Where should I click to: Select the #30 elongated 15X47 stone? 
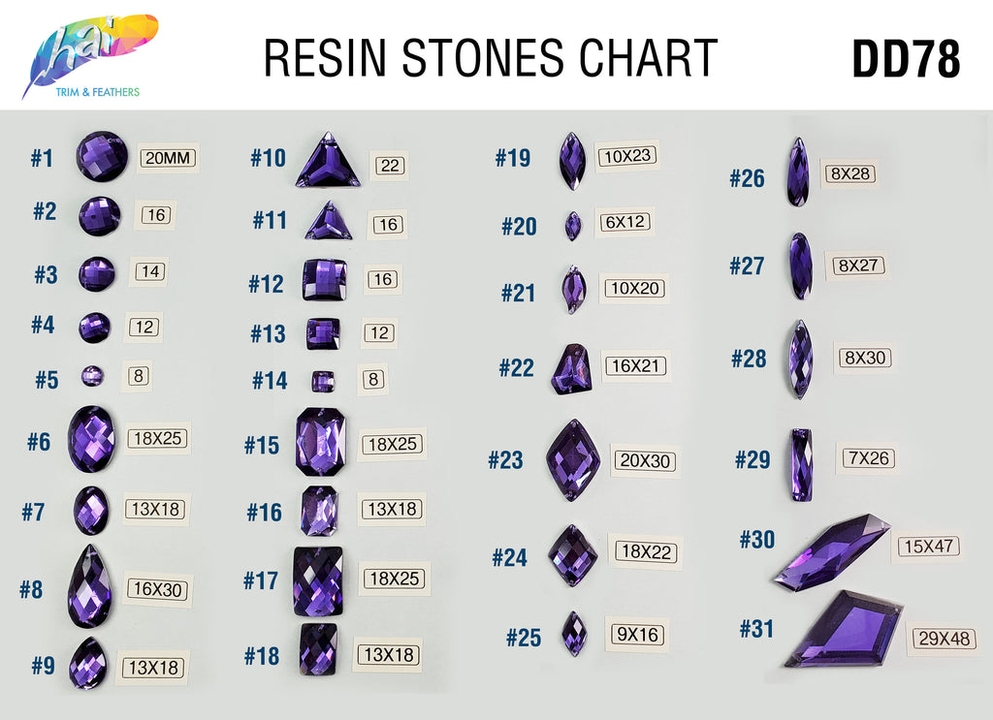click(831, 552)
